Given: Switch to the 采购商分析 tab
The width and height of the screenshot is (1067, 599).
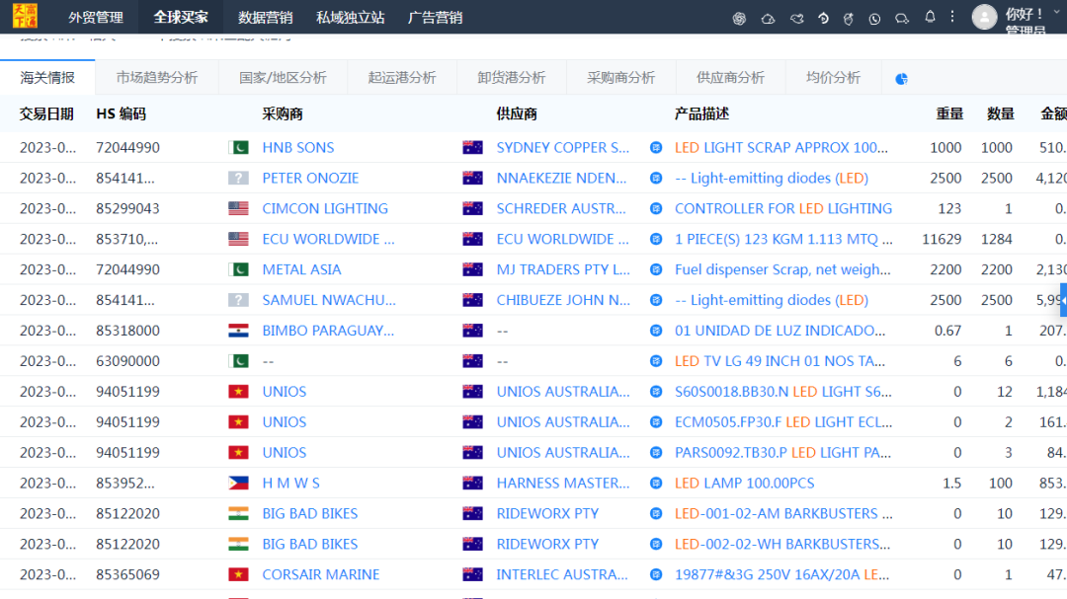Looking at the screenshot, I should pos(620,78).
